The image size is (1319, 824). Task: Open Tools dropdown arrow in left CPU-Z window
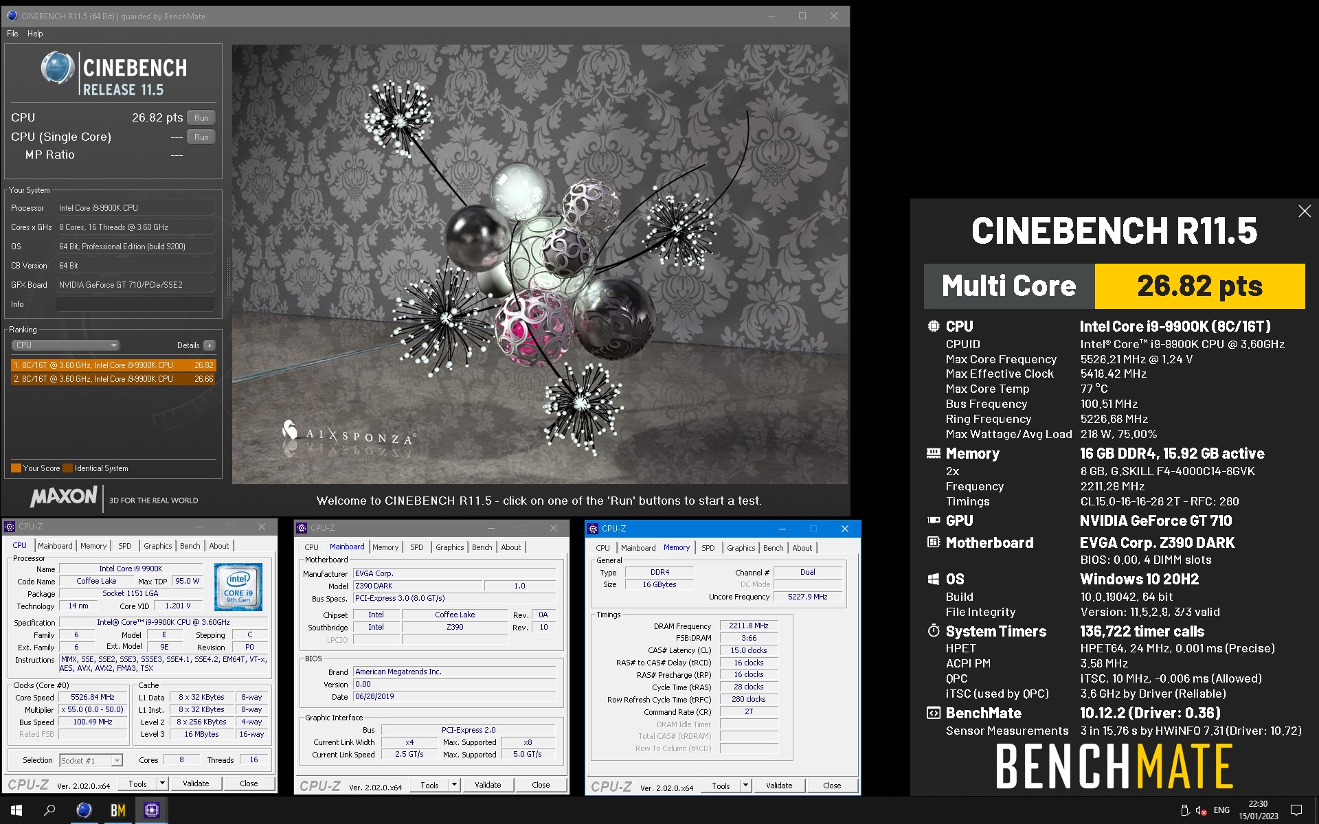coord(162,783)
